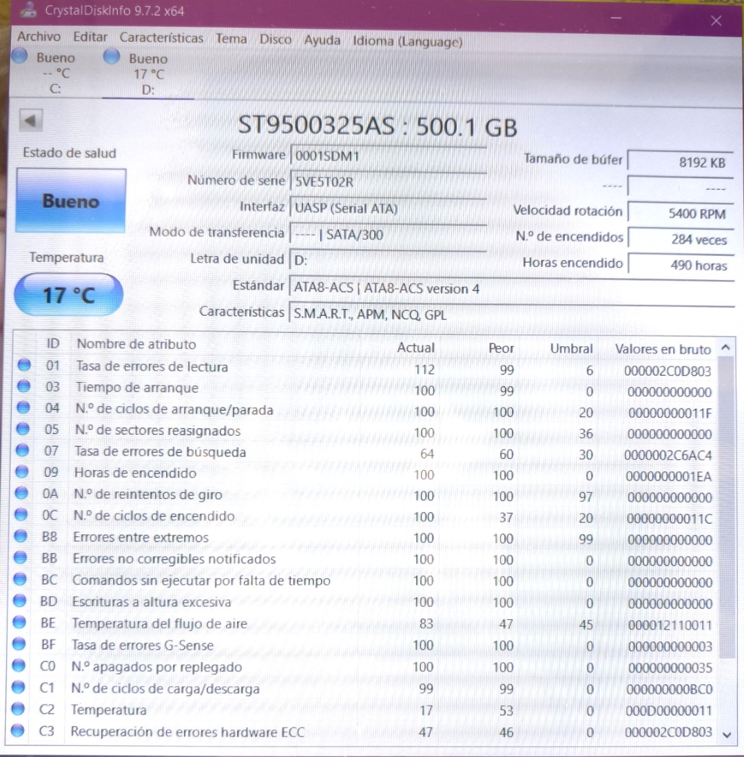Click status dot for attribute B8 Errores entre extremos
The width and height of the screenshot is (744, 757).
tap(20, 536)
